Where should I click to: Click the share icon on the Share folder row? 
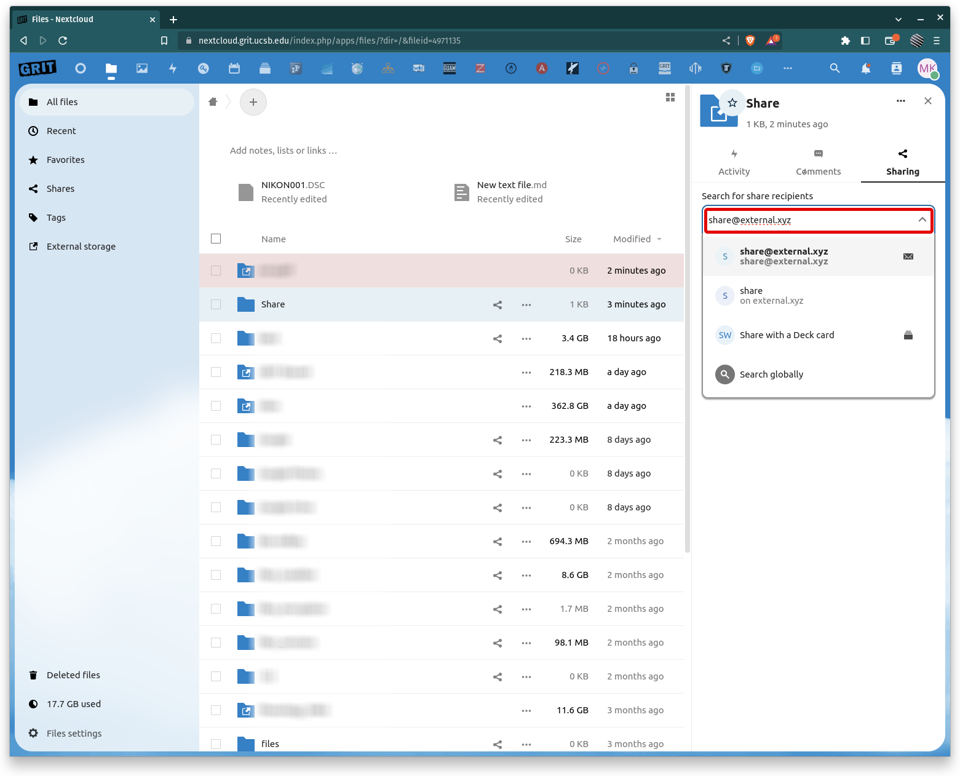(x=498, y=304)
